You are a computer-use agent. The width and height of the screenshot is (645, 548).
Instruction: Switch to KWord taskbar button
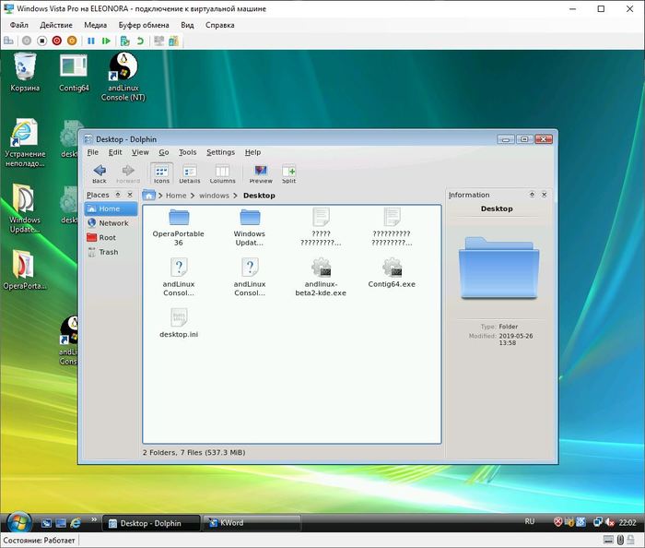(253, 523)
